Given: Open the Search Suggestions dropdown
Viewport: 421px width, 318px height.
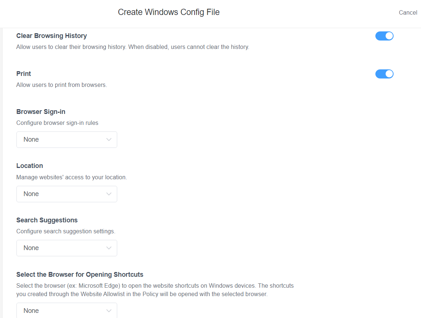Looking at the screenshot, I should click(x=66, y=248).
